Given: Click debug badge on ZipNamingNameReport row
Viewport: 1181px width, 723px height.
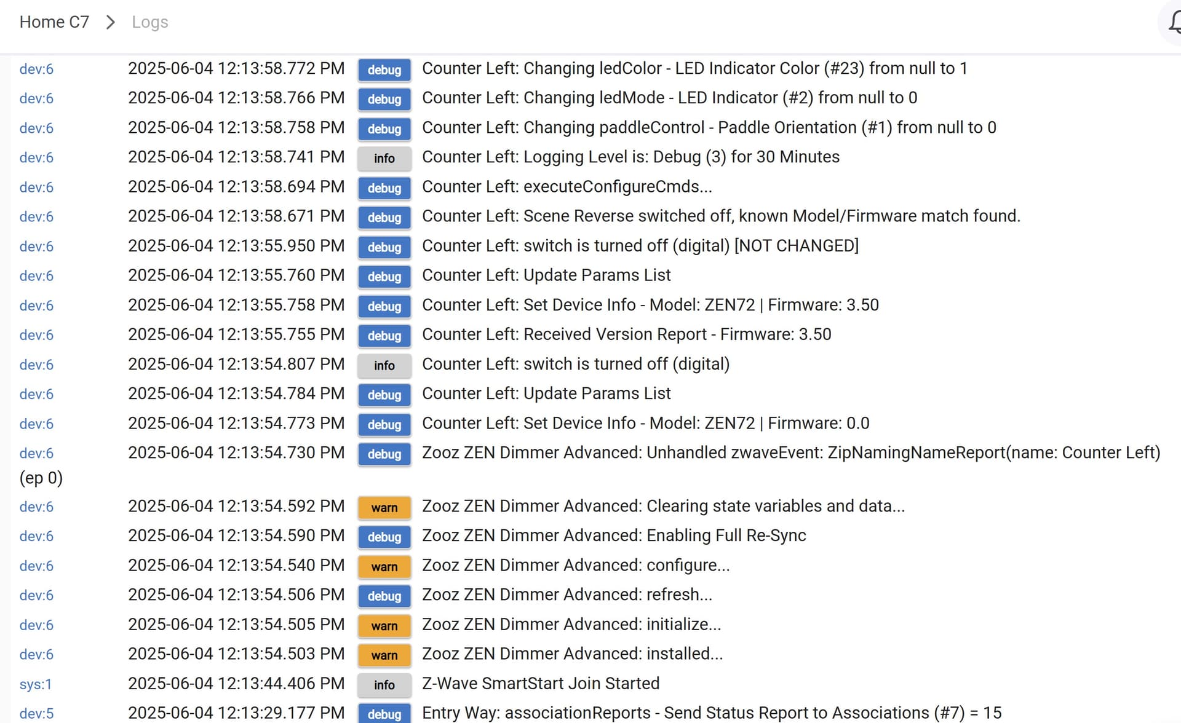Looking at the screenshot, I should pos(384,454).
